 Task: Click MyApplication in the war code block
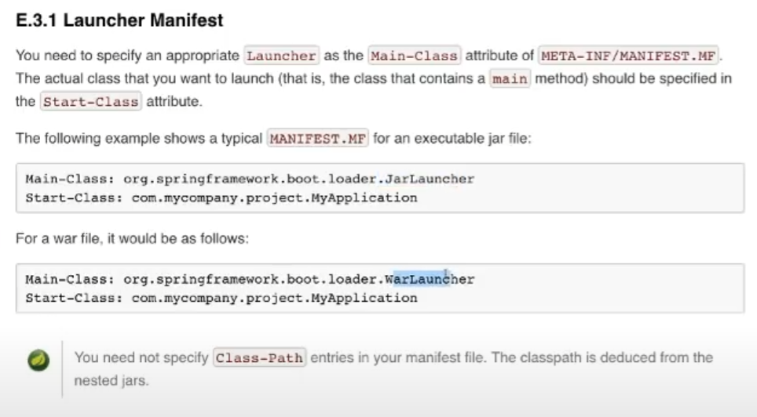364,299
